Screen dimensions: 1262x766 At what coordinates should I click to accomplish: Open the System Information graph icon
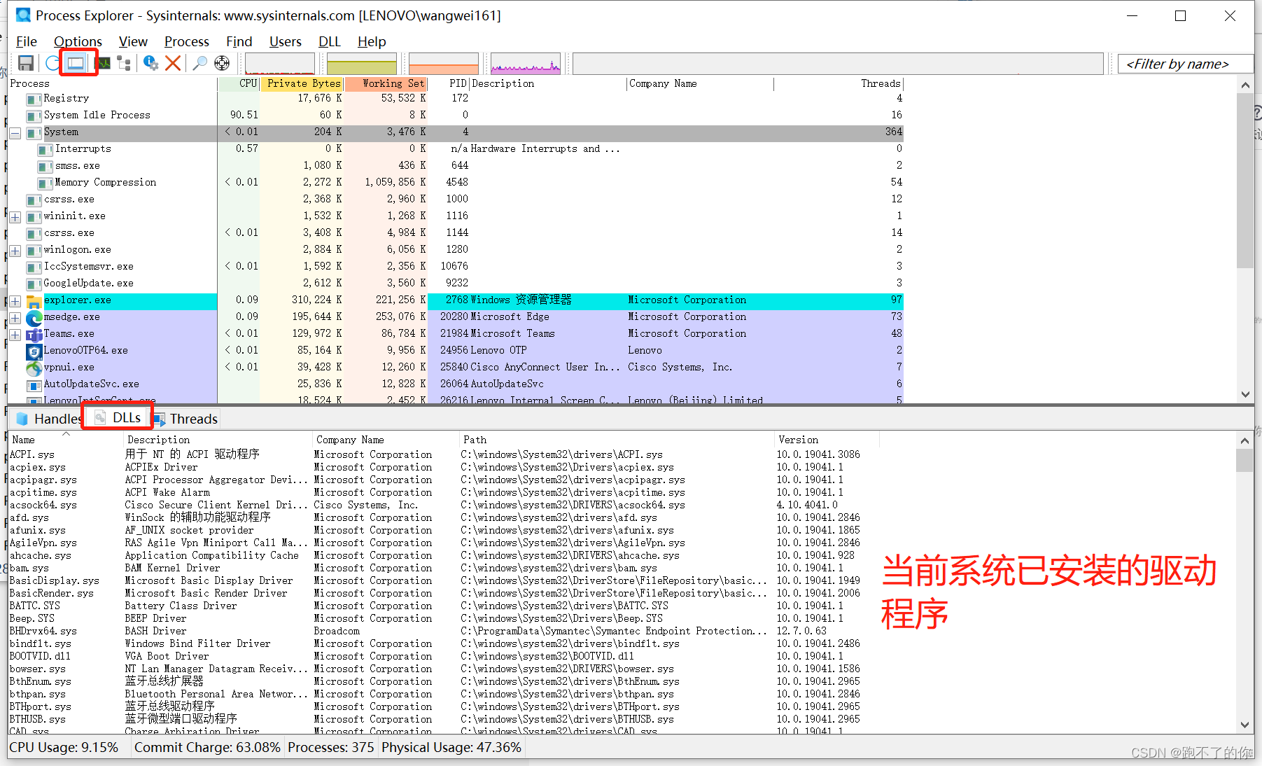tap(104, 63)
